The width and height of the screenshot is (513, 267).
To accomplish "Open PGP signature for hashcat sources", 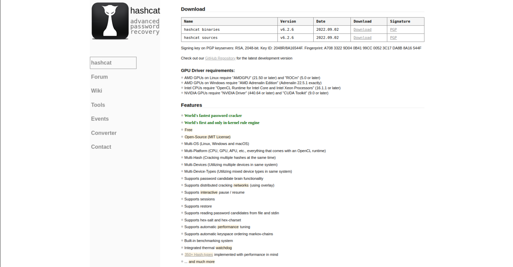I will tap(393, 38).
